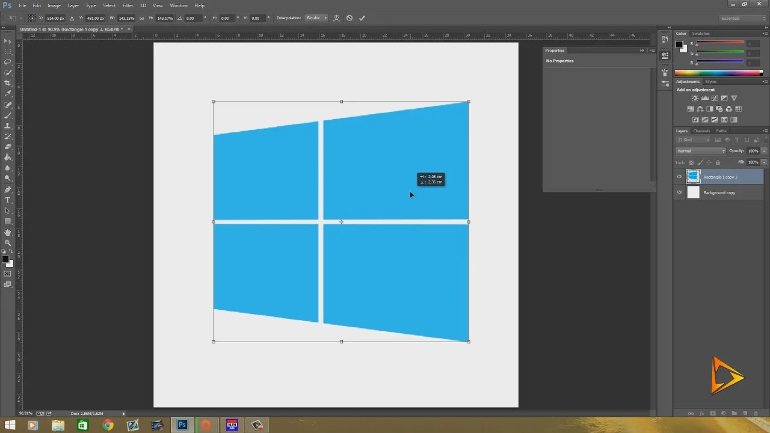
Task: Toggle visibility of Rectangle 1 copy 3 layer
Action: click(680, 177)
